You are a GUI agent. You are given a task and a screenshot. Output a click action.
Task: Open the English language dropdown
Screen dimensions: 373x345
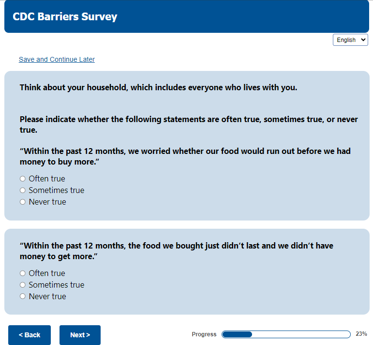350,40
